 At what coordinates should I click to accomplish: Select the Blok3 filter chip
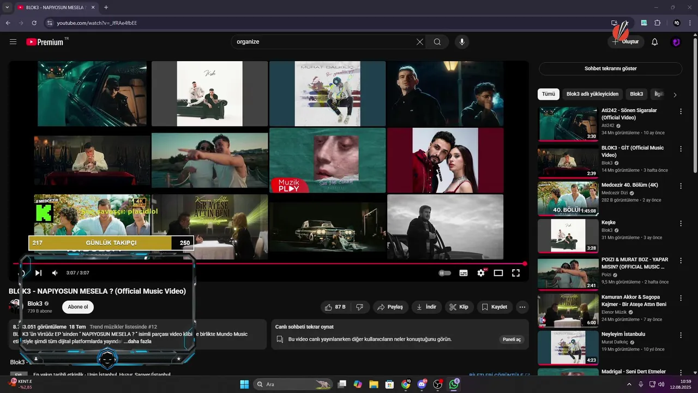click(636, 94)
